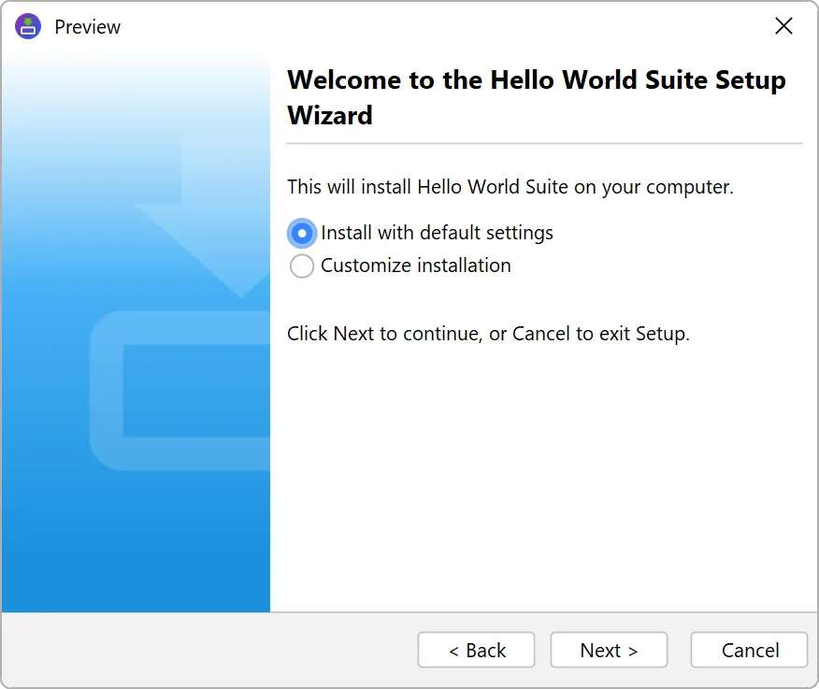Click the "Preview" window title text
The width and height of the screenshot is (819, 689).
point(88,27)
